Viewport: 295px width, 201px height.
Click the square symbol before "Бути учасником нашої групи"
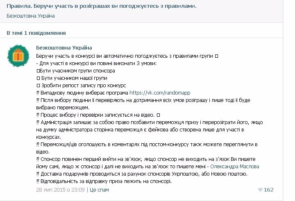pos(38,78)
